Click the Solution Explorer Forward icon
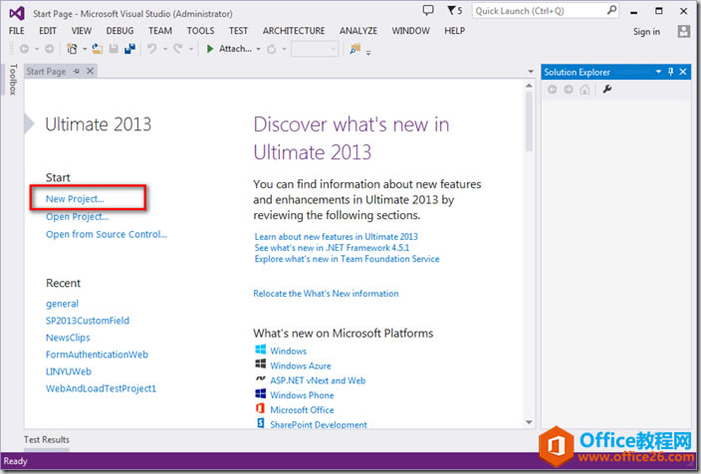 (569, 90)
